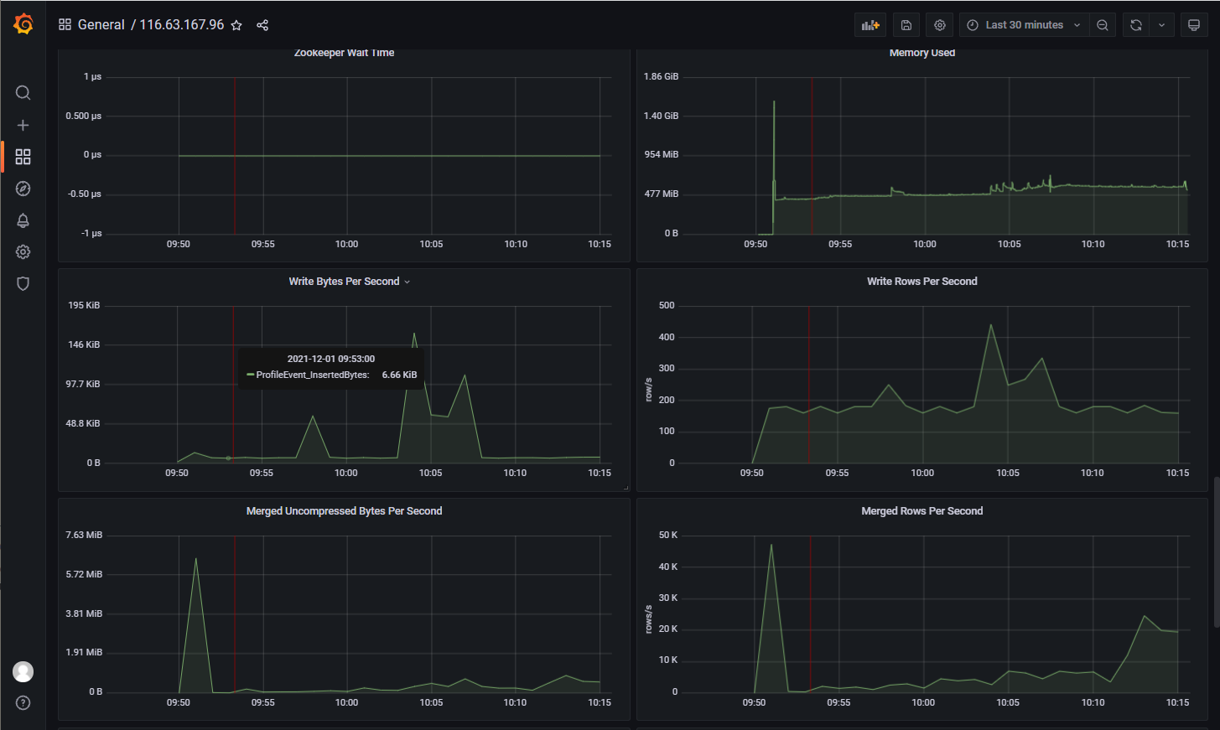
Task: Open the Dashboards icon in the sidebar
Action: point(23,157)
